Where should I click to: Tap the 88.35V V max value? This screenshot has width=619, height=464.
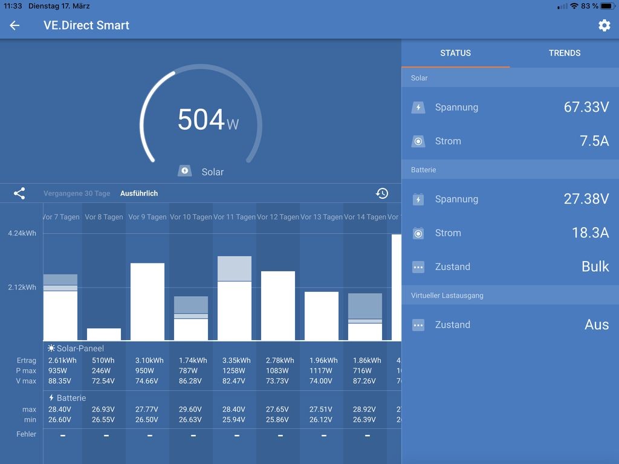[60, 381]
